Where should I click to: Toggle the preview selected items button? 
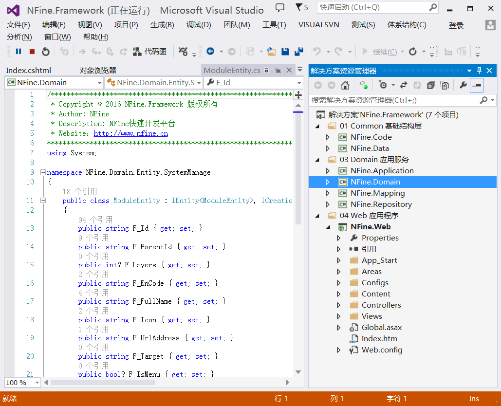click(x=476, y=85)
